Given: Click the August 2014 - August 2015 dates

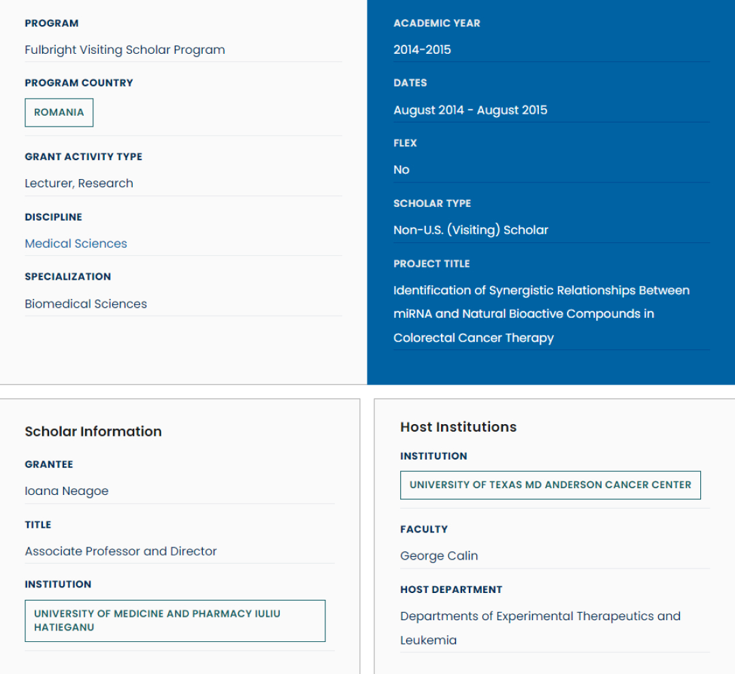Looking at the screenshot, I should (x=470, y=110).
